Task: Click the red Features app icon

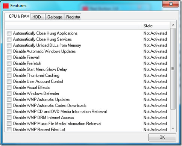Action: 6,6
